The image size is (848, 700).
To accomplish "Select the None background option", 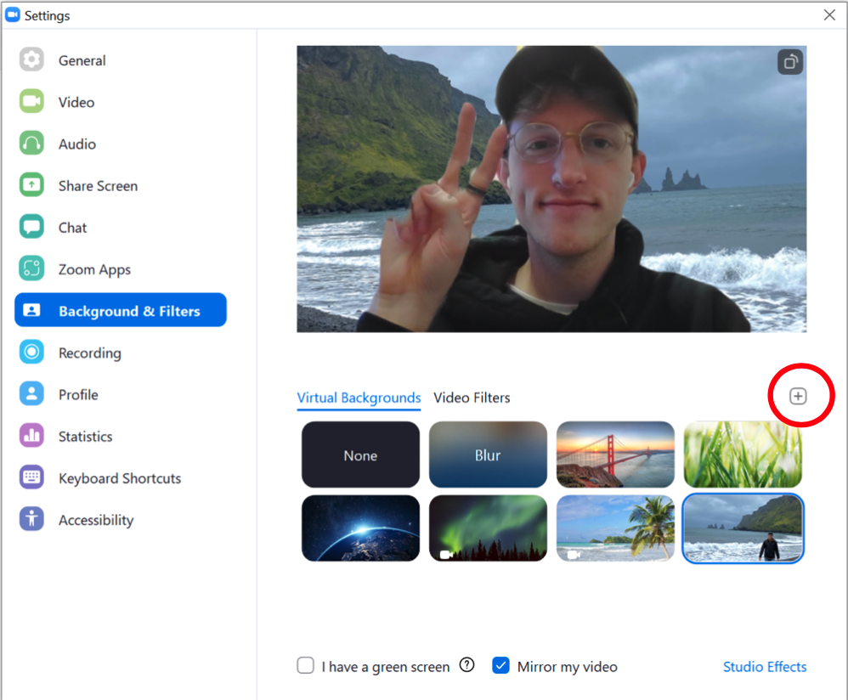I will (x=361, y=454).
